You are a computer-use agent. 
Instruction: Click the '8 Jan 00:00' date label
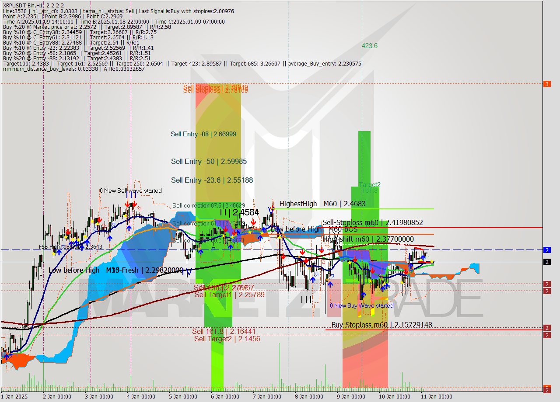point(309,397)
